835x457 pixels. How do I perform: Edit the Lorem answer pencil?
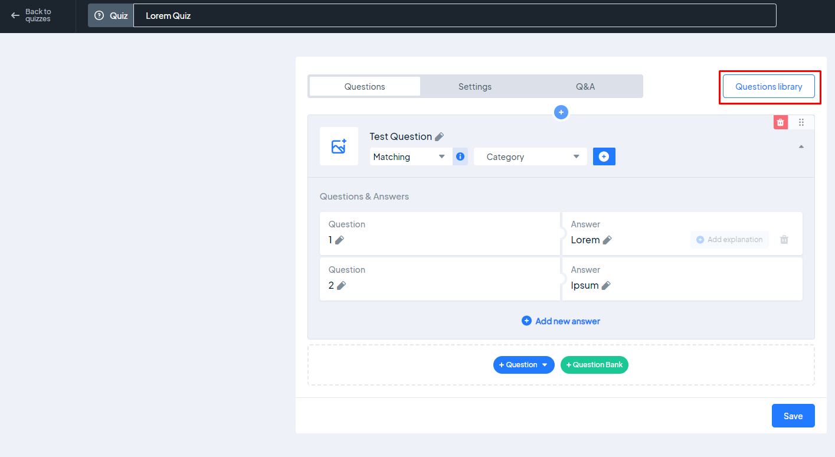click(607, 240)
